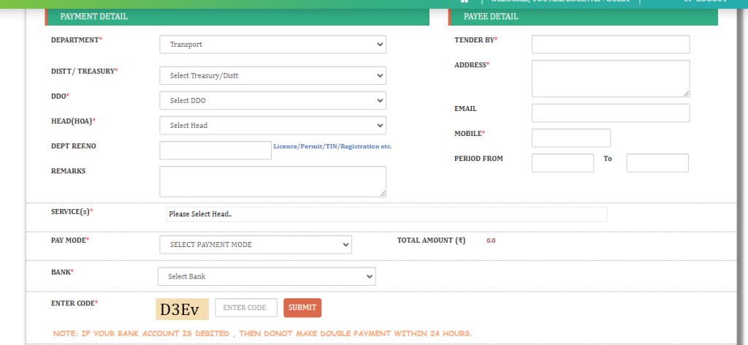Screen dimensions: 748x345
Task: Expand the Select Head dropdown
Action: coord(272,125)
